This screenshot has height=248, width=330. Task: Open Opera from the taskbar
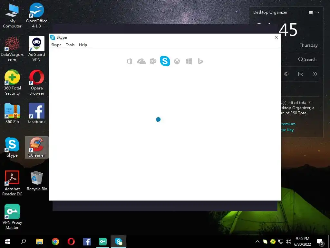(x=71, y=242)
